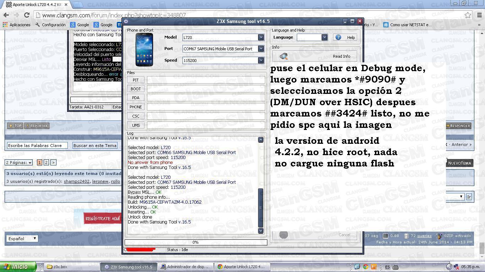The height and width of the screenshot is (272, 485).
Task: Click the NuevoTema button
Action: (459, 163)
